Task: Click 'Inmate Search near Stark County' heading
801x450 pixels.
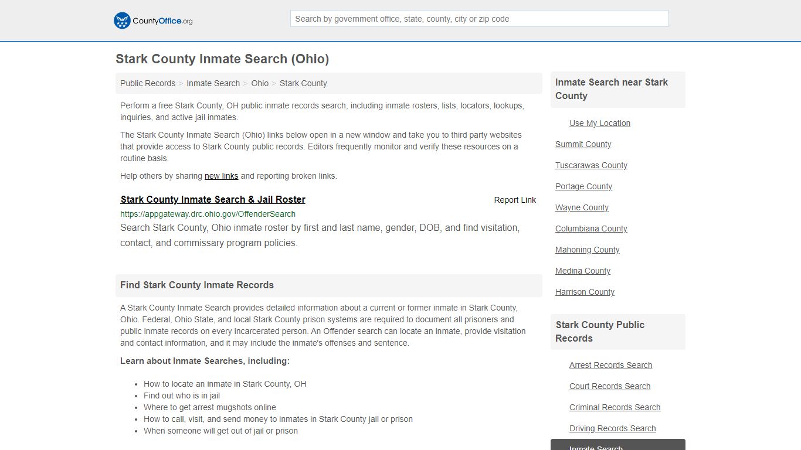Action: 612,89
